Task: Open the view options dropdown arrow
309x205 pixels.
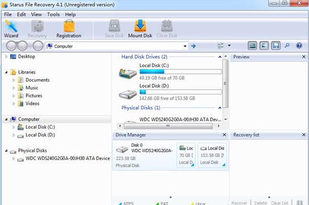Action: click(x=229, y=46)
